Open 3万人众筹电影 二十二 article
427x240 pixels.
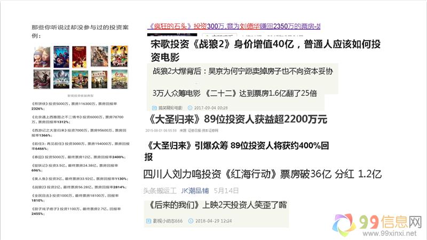click(235, 93)
